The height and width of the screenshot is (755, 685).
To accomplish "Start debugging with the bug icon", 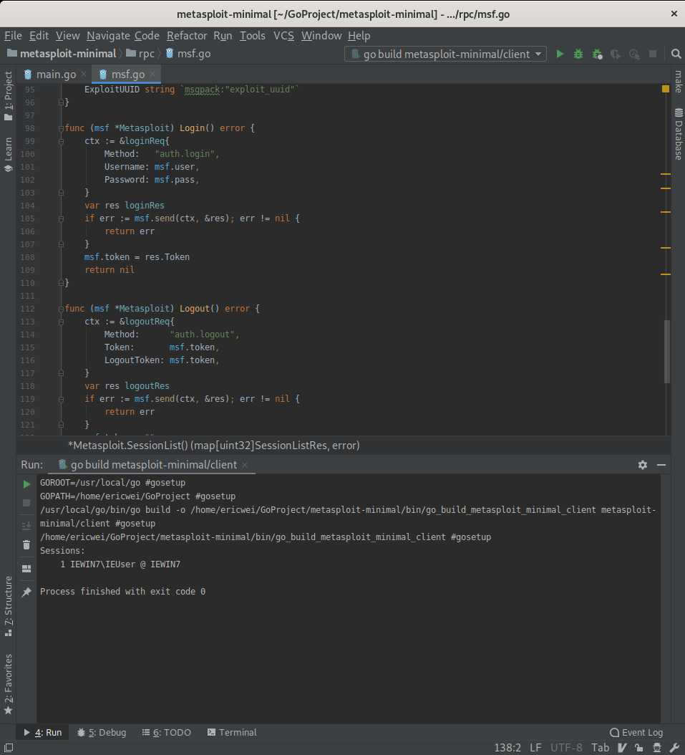I will point(578,54).
